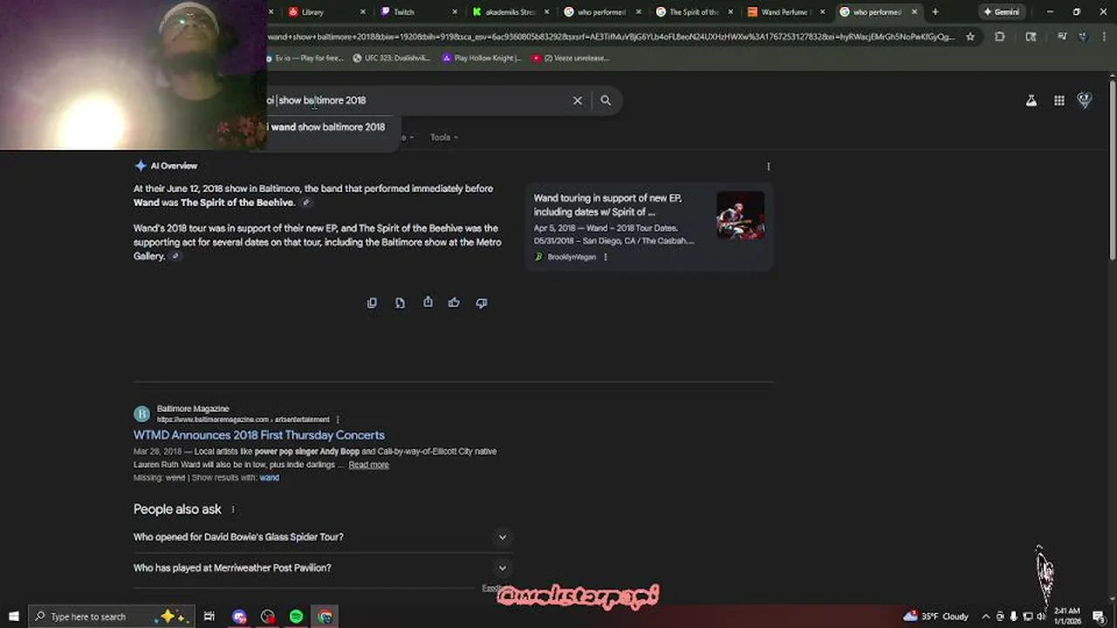Open 'UFC 323: Dvalishvili' bookmark

(x=392, y=58)
